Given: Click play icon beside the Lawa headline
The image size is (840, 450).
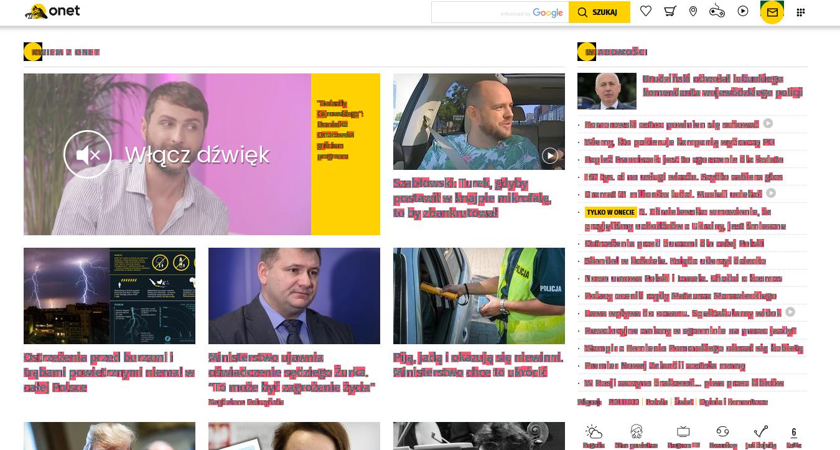Looking at the screenshot, I should tap(790, 312).
